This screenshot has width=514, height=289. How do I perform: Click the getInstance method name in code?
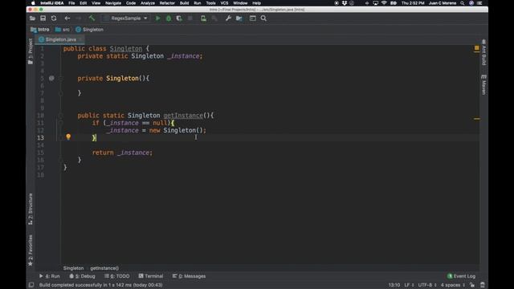coord(183,116)
